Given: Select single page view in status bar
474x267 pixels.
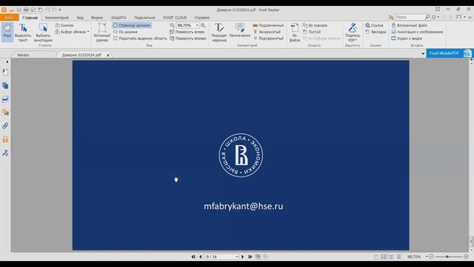Looking at the screenshot, I should [375, 257].
